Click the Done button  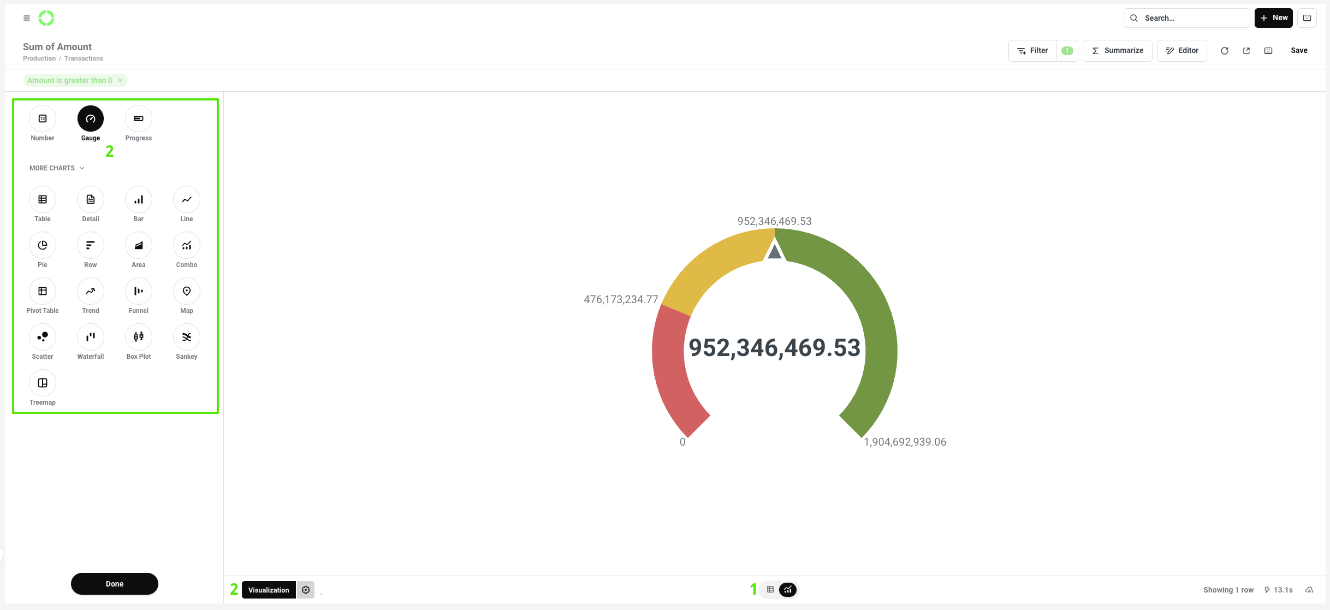click(x=115, y=584)
